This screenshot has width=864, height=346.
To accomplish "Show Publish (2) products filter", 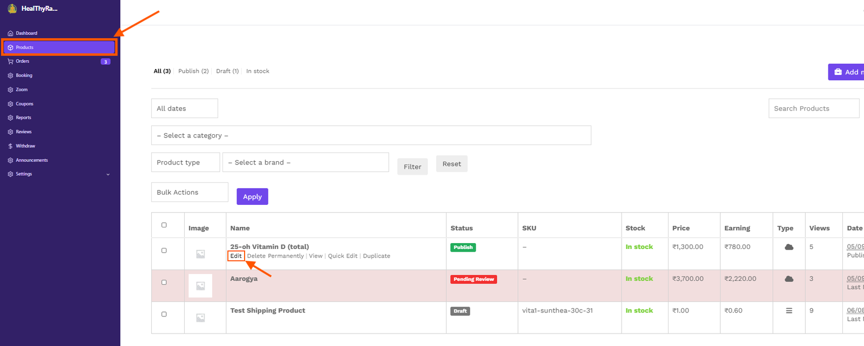I will click(x=193, y=71).
